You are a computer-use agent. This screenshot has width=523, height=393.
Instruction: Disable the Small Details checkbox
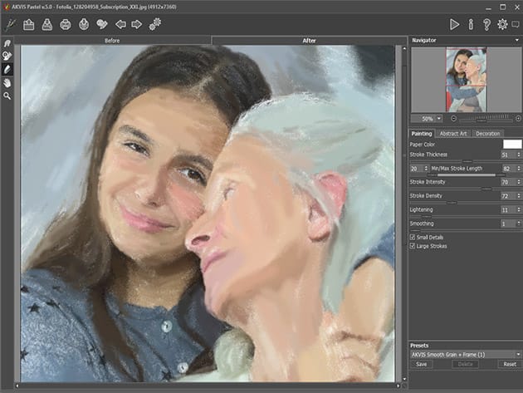pos(413,237)
